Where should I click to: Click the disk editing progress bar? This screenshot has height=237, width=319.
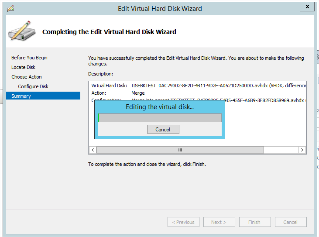(x=160, y=118)
